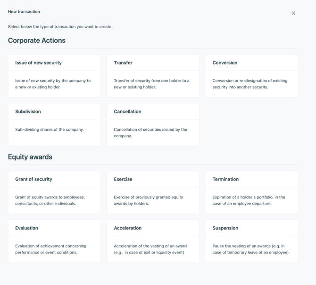Click the Exercise card description text
316x285 pixels.
[x=148, y=200]
